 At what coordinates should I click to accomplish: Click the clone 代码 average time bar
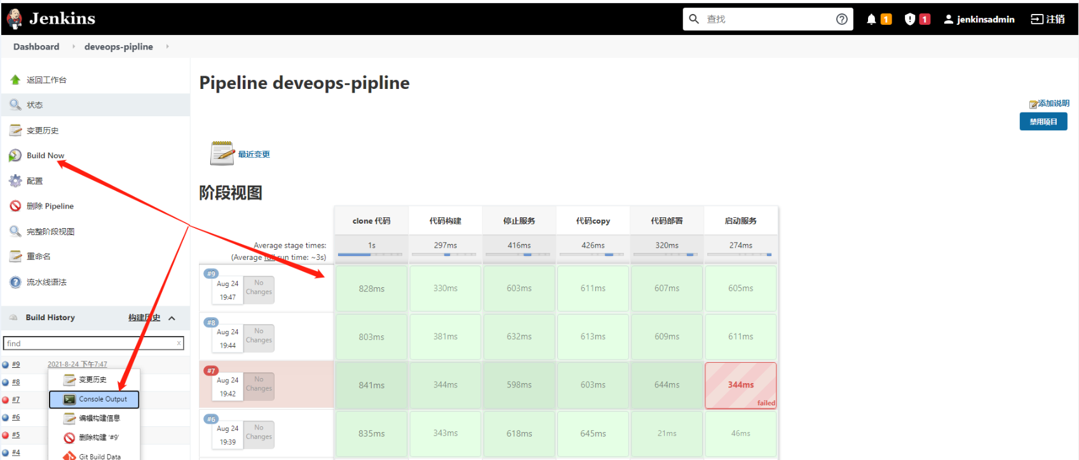coord(371,254)
